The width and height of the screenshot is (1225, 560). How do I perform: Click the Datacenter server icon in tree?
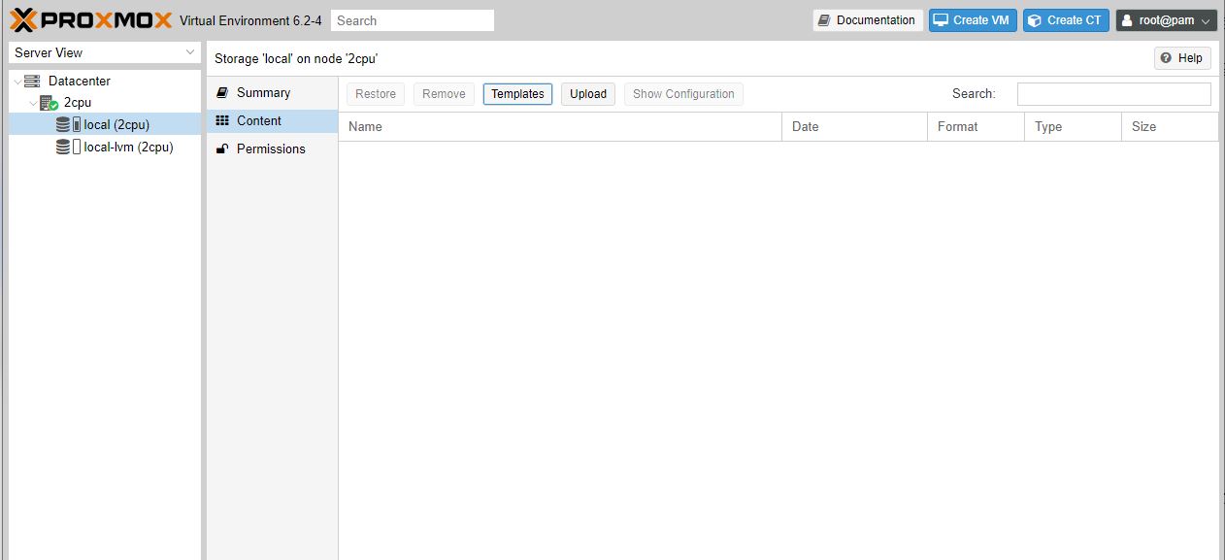pyautogui.click(x=33, y=82)
